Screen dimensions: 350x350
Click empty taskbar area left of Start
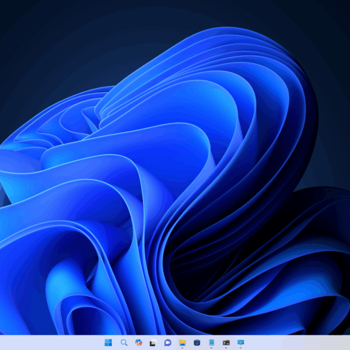click(52, 342)
